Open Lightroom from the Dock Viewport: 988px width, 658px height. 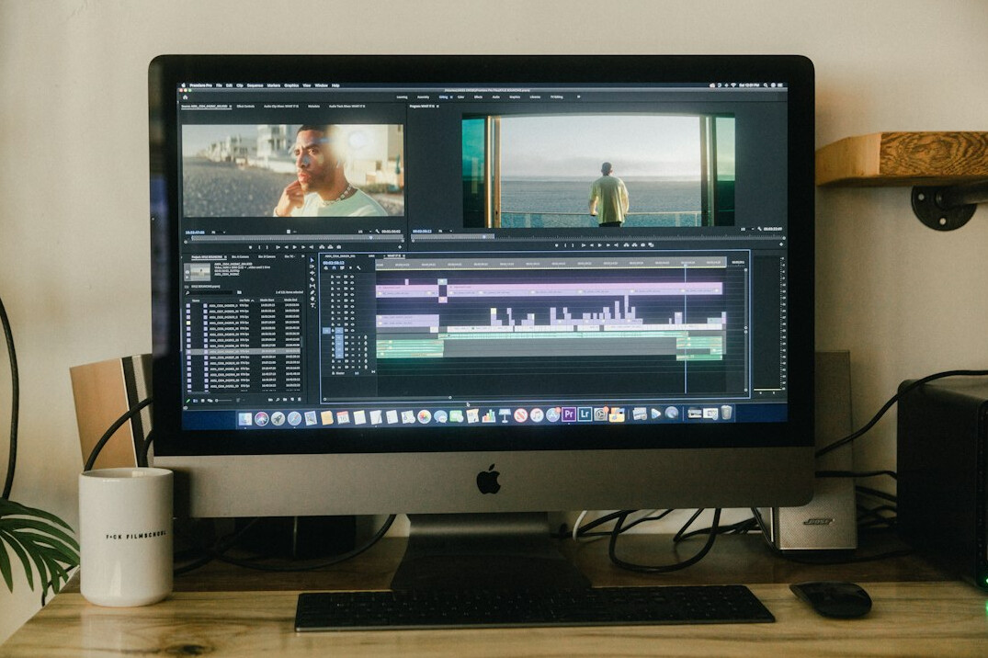[x=585, y=414]
